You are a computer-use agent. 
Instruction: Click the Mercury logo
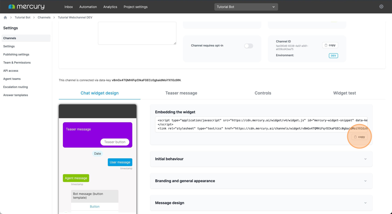point(26,7)
